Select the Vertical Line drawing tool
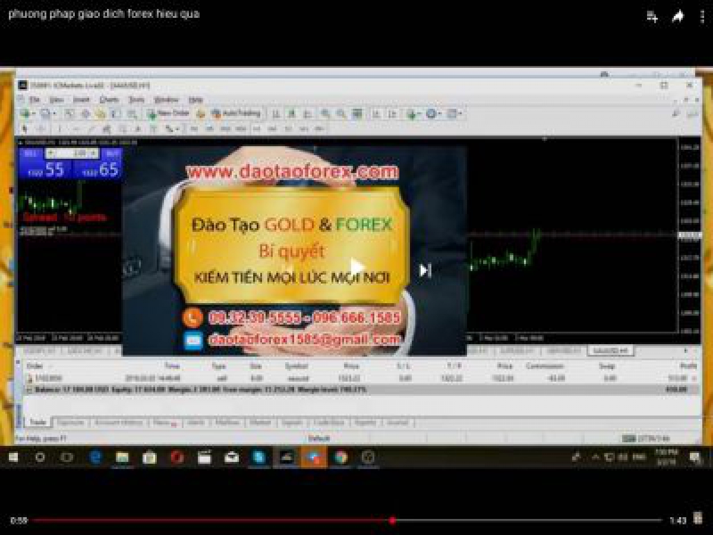 pyautogui.click(x=59, y=128)
